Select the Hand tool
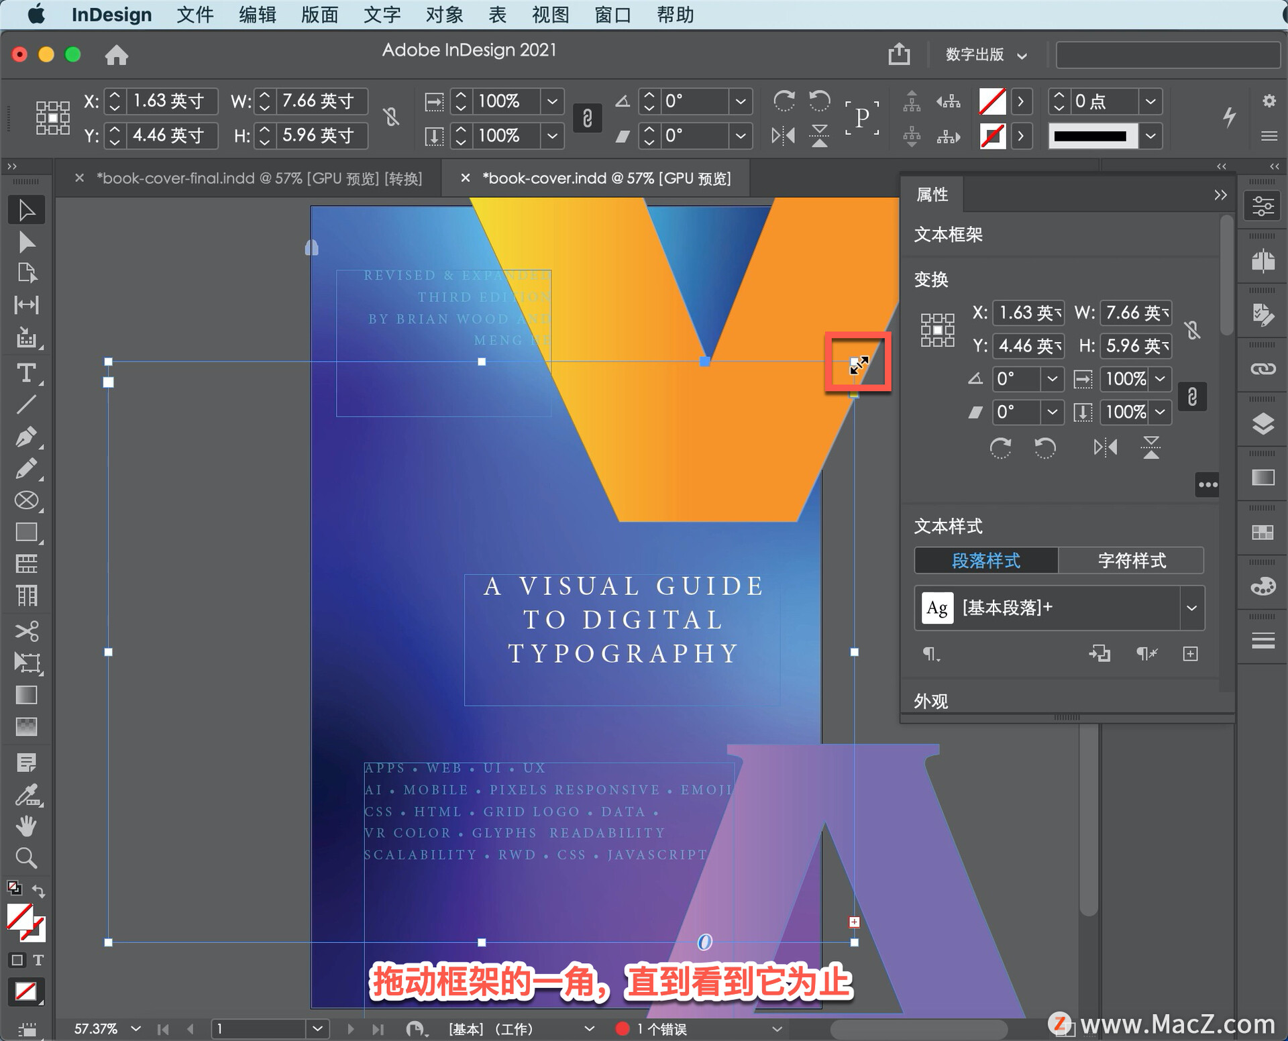 pyautogui.click(x=26, y=826)
